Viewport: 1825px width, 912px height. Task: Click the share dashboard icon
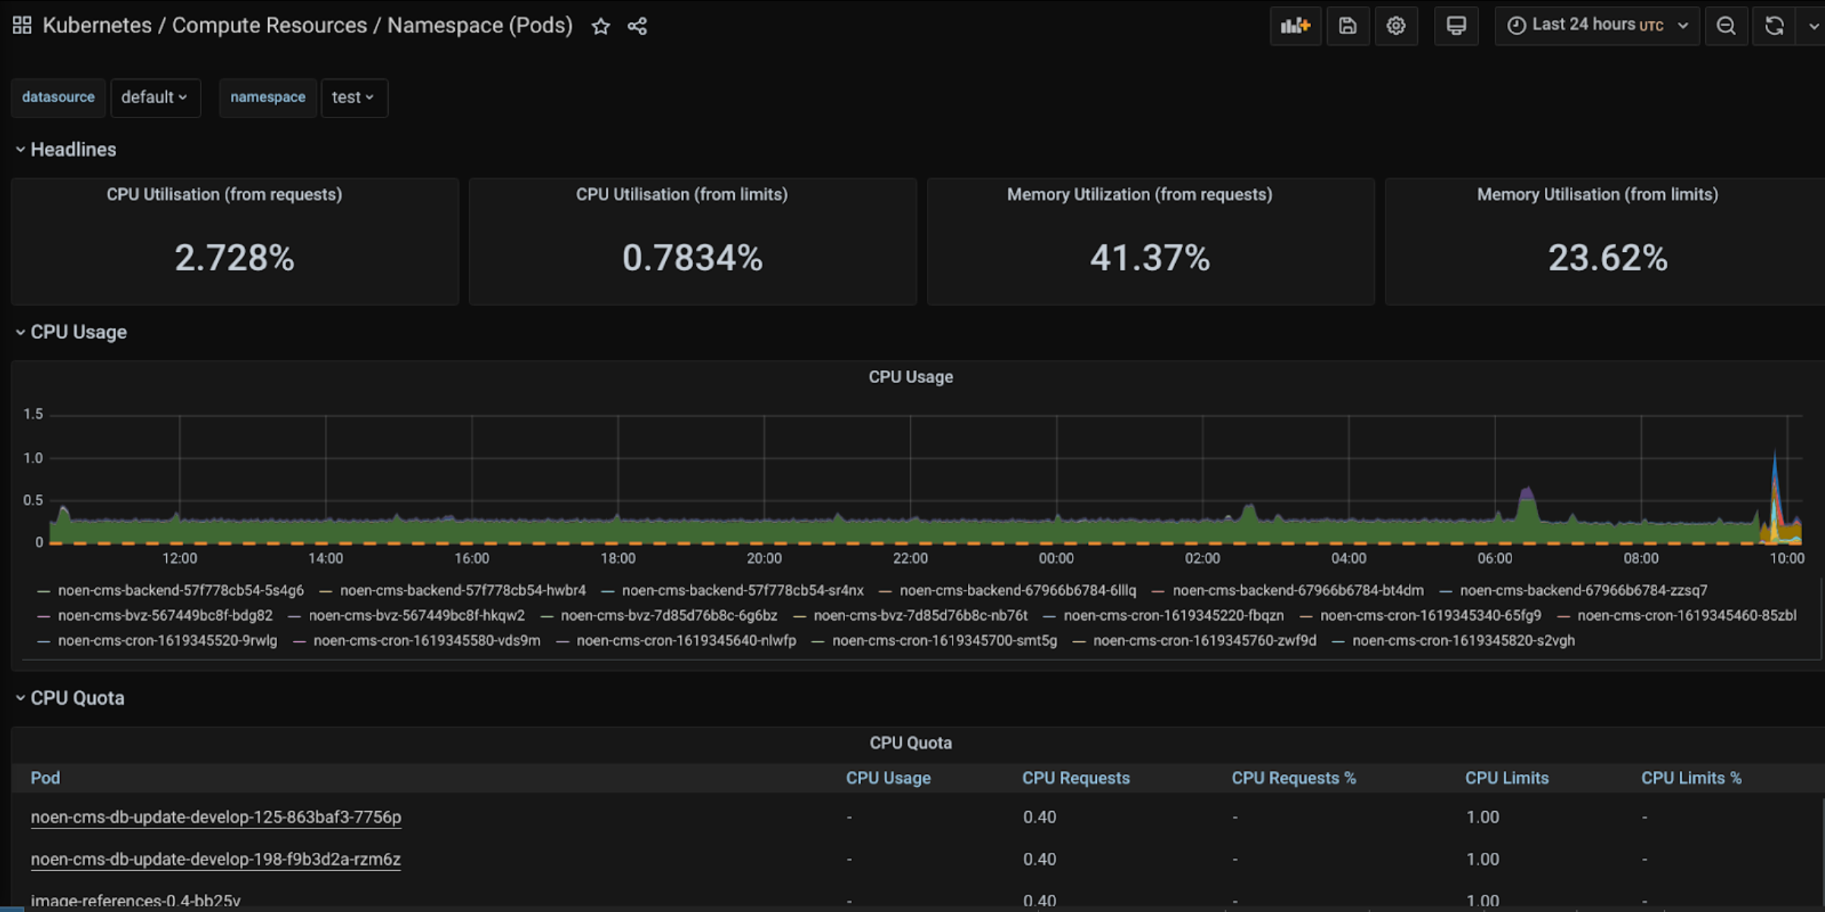(x=638, y=27)
